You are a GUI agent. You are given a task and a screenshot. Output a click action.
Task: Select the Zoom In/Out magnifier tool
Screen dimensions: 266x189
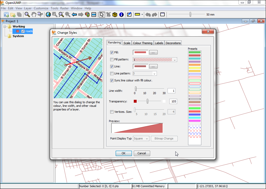(27, 15)
